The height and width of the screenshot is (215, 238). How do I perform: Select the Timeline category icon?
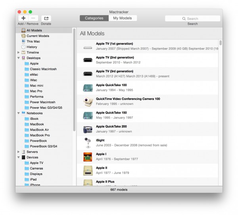pos(23,52)
